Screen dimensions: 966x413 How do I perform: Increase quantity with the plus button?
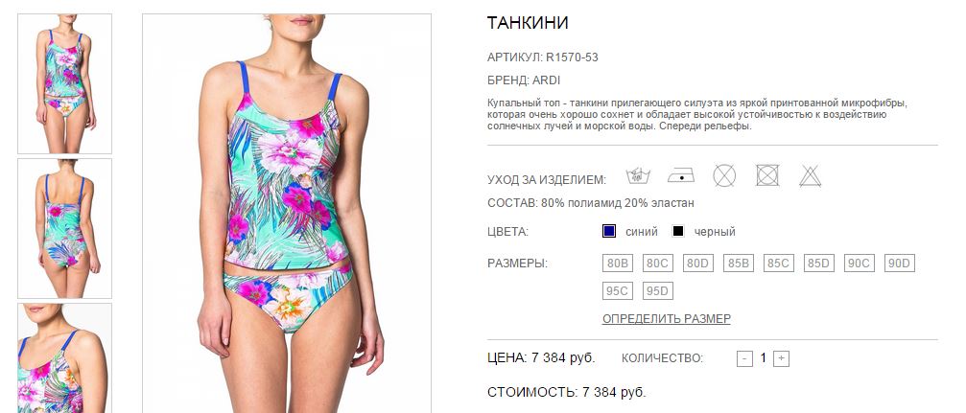click(x=781, y=358)
